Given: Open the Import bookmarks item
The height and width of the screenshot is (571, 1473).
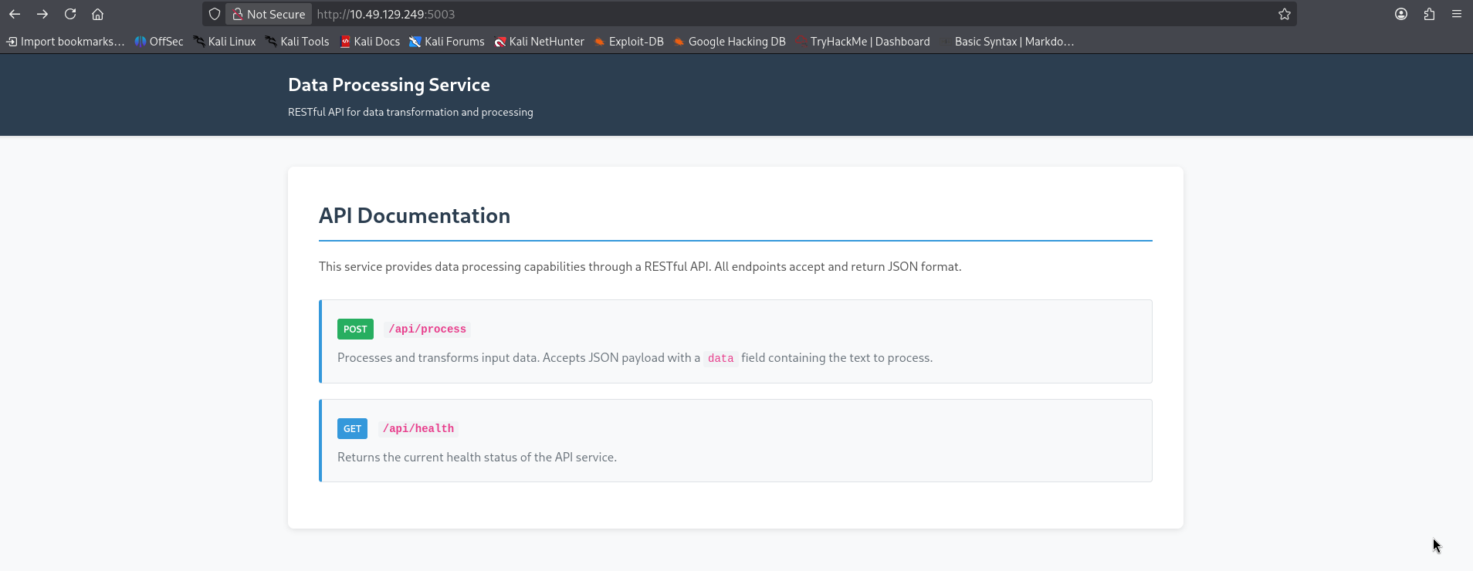Looking at the screenshot, I should tap(66, 42).
